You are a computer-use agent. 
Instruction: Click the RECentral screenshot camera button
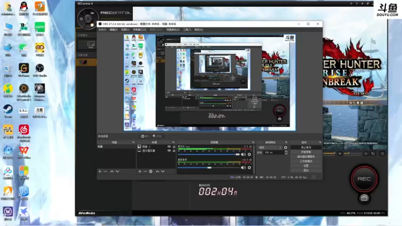[x=364, y=198]
